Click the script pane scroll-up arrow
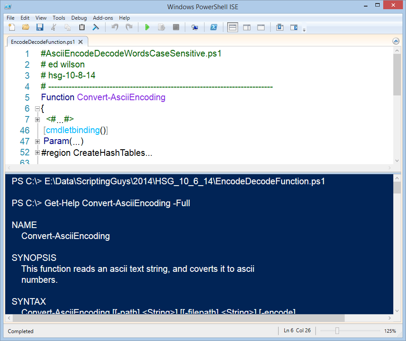This screenshot has height=341, width=406. (x=397, y=51)
